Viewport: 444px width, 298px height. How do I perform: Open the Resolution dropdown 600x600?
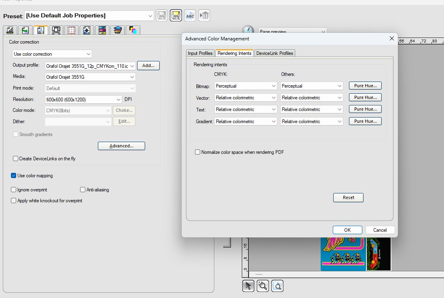pyautogui.click(x=83, y=99)
